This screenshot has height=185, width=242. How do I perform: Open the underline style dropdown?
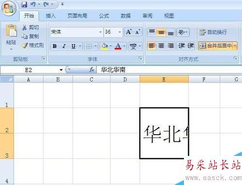coord(80,46)
